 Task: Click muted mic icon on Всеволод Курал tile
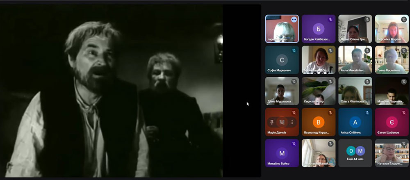[x=330, y=113]
